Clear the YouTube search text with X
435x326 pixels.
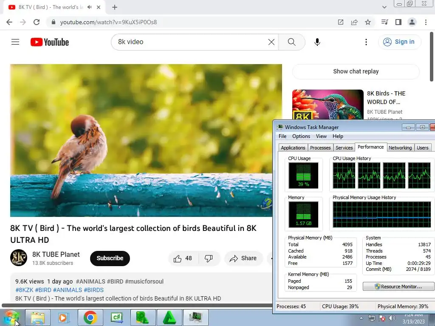[271, 42]
